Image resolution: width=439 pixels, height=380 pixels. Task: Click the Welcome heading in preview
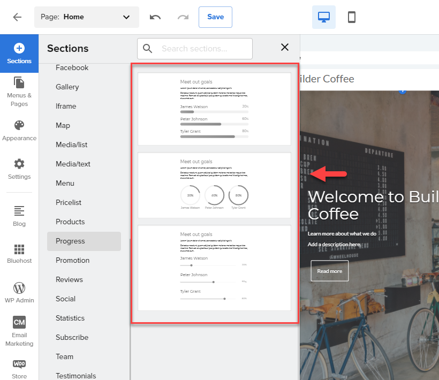pyautogui.click(x=373, y=206)
